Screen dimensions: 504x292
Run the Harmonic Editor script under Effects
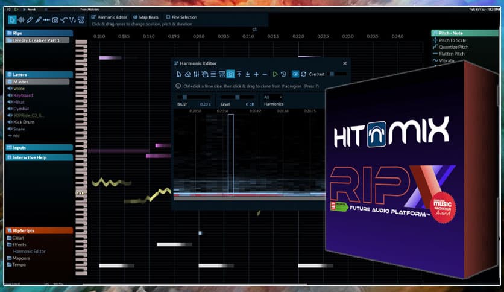click(30, 252)
